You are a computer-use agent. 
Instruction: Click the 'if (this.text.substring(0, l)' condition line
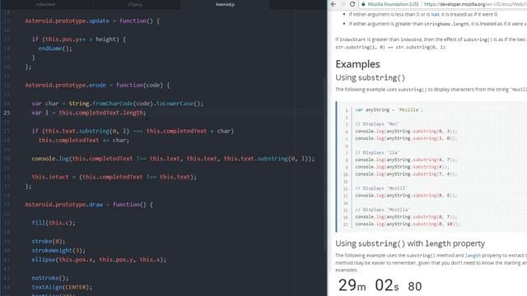133,131
